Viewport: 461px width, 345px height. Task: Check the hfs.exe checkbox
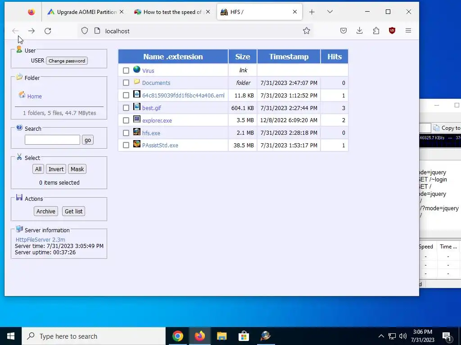click(126, 133)
